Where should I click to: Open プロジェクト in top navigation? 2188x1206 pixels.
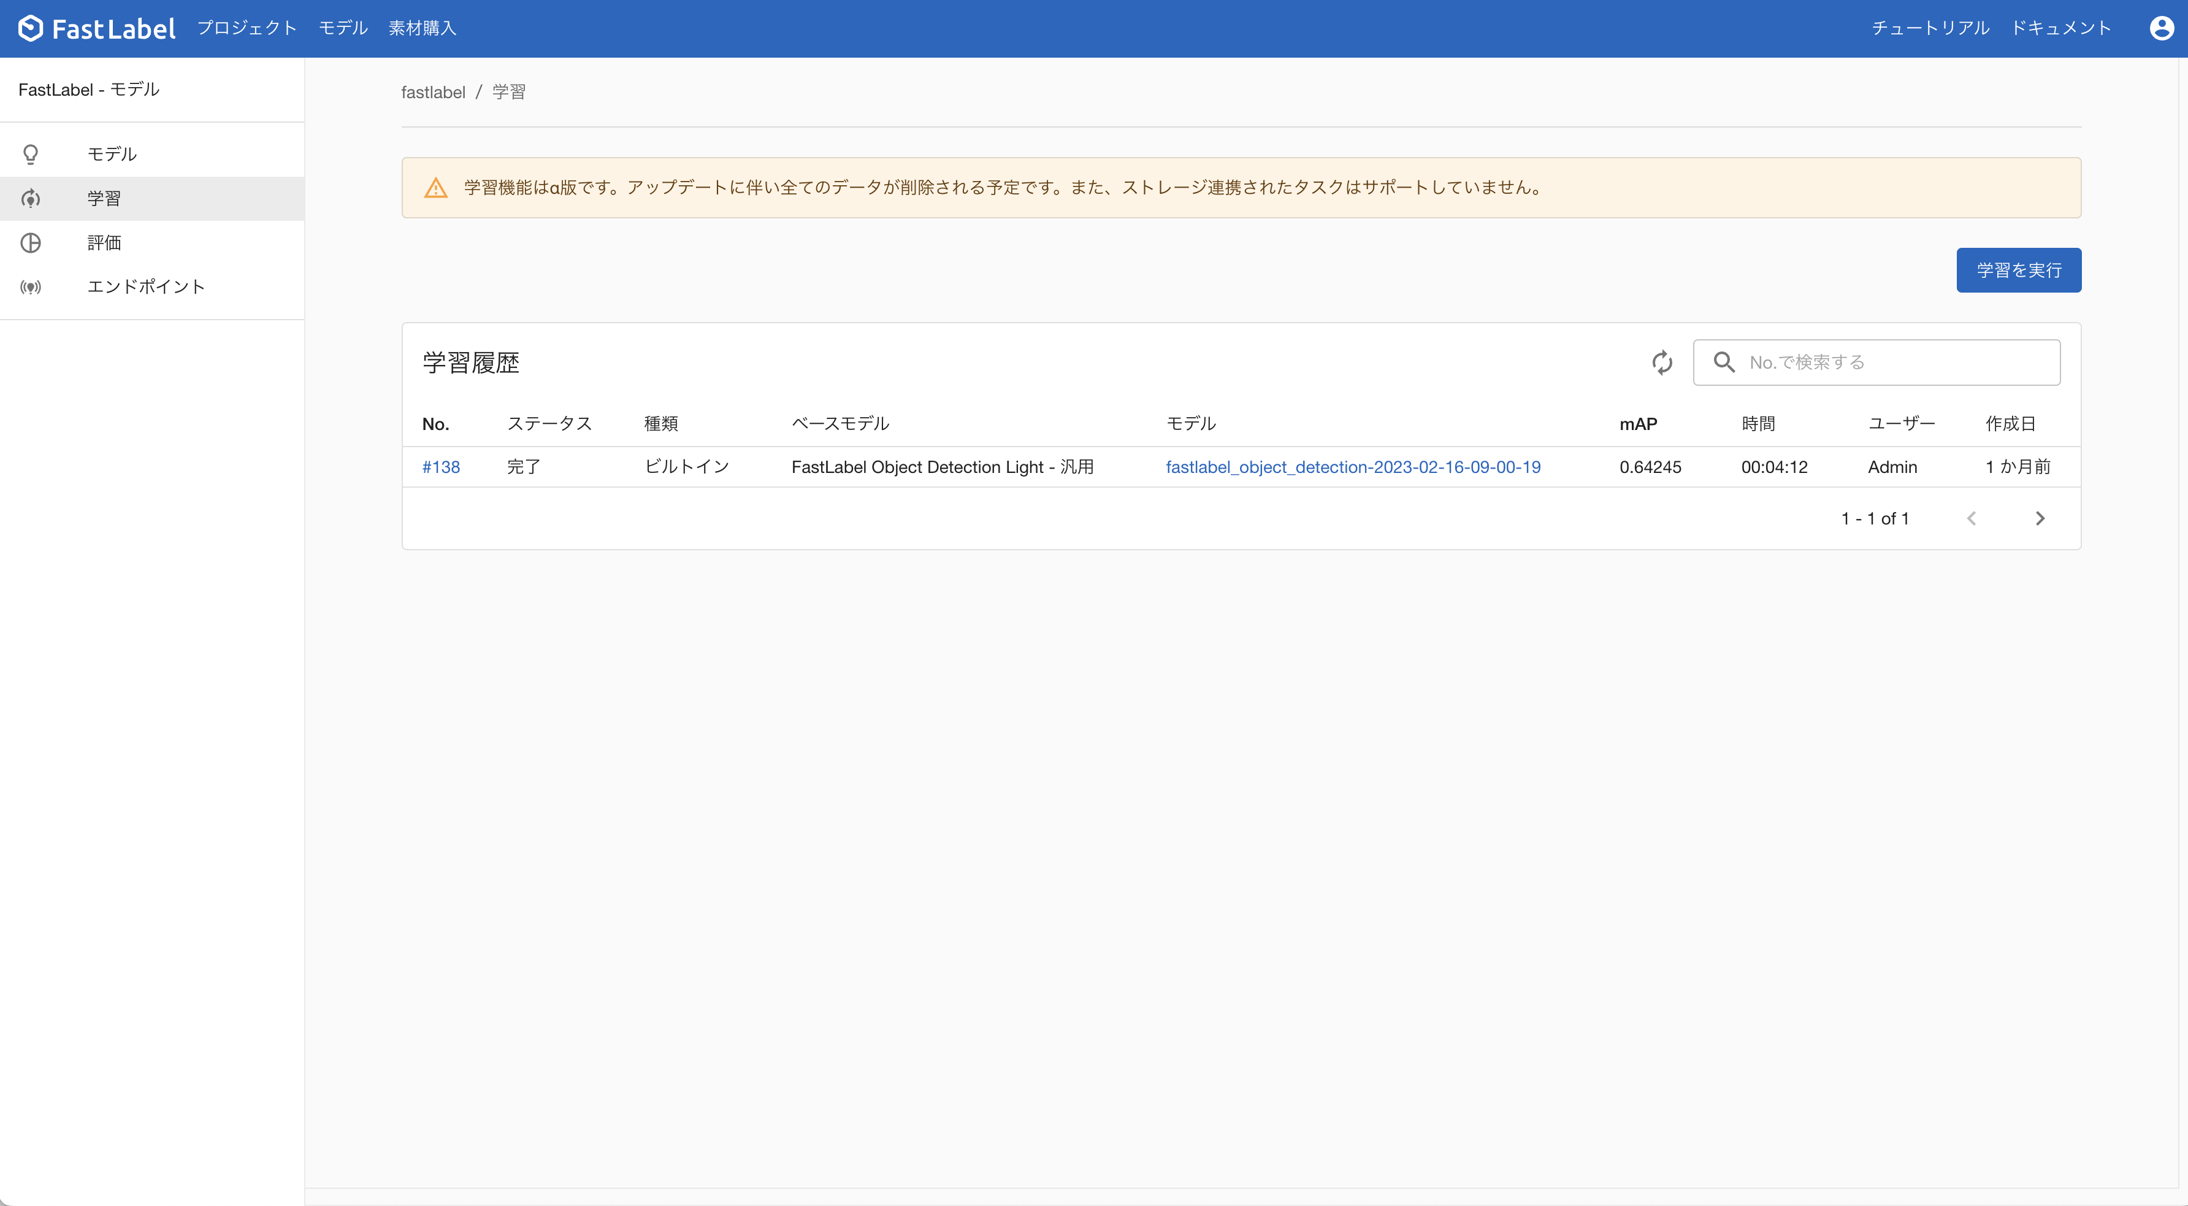(247, 28)
